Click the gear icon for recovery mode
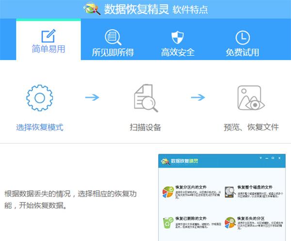Image resolution: width=291 pixels, height=241 pixels. point(40,98)
